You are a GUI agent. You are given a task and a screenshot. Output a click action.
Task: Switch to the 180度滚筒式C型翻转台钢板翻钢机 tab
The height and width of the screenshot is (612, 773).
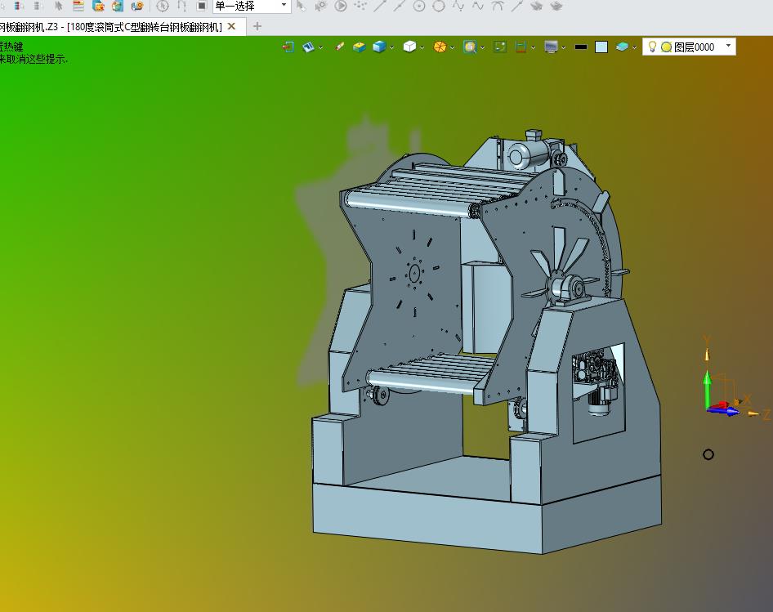tap(145, 27)
